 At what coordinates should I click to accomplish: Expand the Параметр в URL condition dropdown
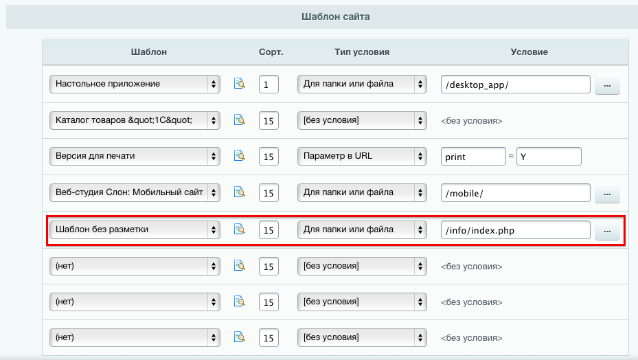362,157
